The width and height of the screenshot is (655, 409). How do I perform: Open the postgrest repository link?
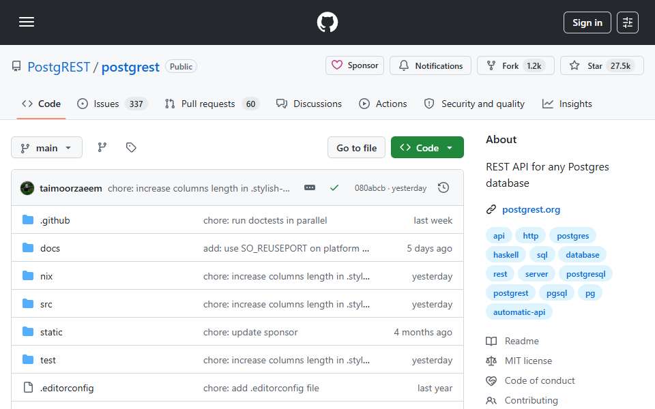pos(130,67)
